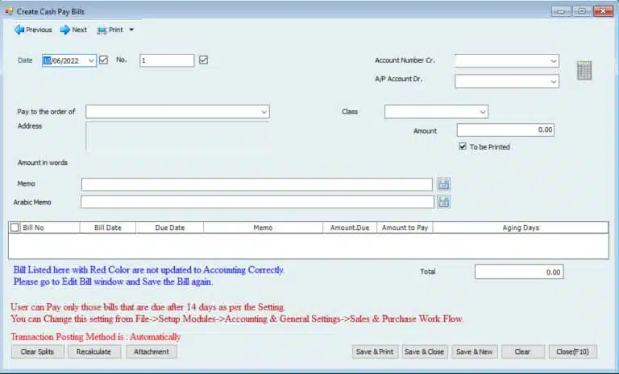Image resolution: width=619 pixels, height=374 pixels.
Task: Open the calculator icon
Action: click(584, 71)
